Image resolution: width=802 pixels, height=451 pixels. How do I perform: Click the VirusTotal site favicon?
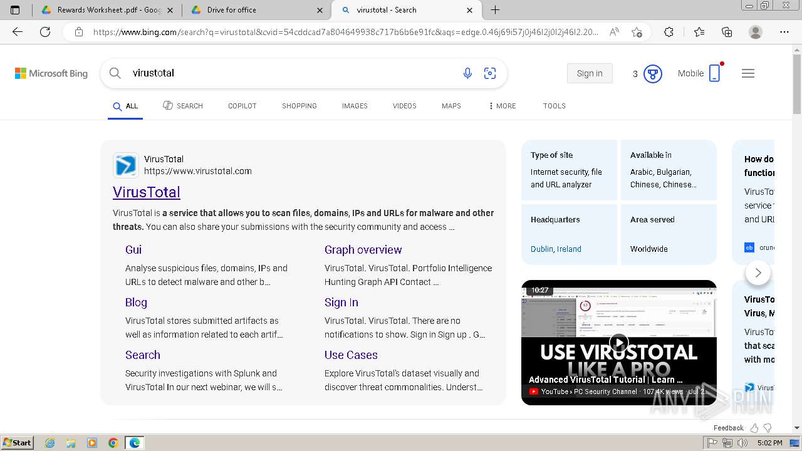point(126,165)
